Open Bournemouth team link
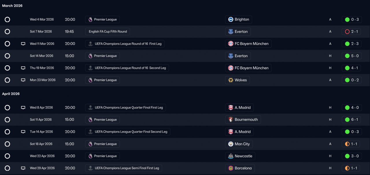The height and width of the screenshot is (175, 370). tap(246, 120)
